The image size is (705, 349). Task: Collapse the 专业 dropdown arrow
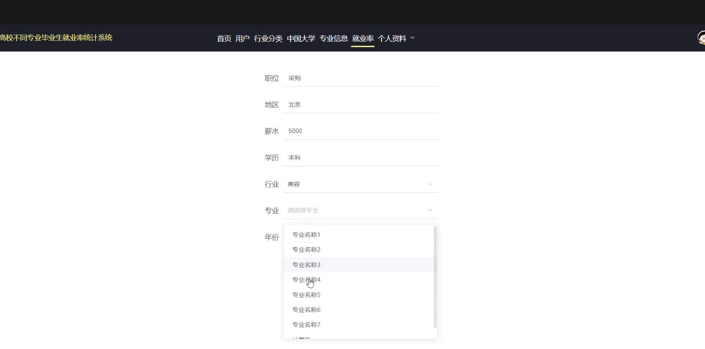[429, 210]
